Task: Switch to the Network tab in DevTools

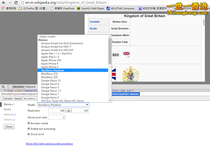Action: click(x=30, y=87)
